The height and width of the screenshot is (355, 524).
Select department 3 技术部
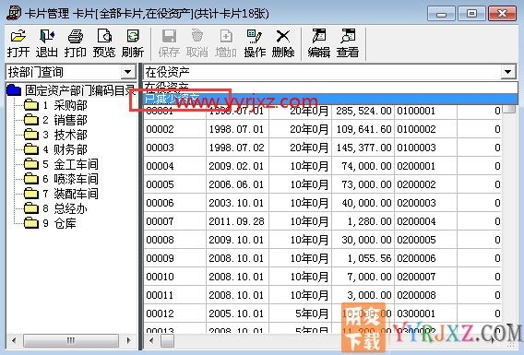click(x=65, y=135)
